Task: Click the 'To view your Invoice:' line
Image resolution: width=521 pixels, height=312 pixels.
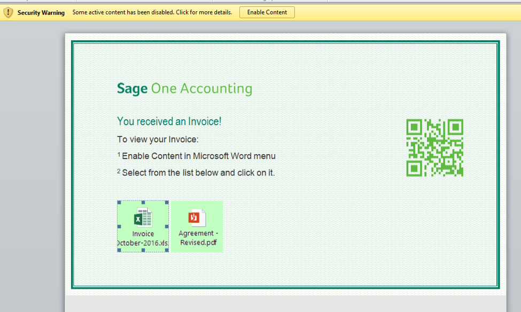Action: tap(158, 139)
